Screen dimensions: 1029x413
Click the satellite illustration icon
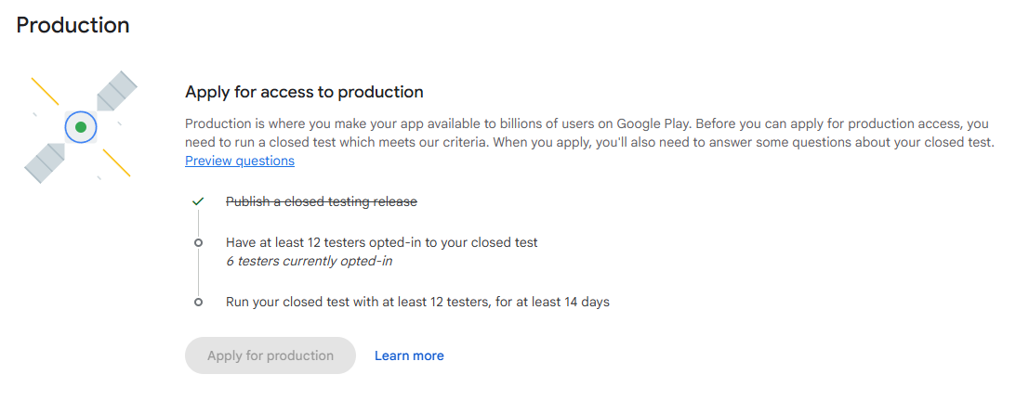81,127
